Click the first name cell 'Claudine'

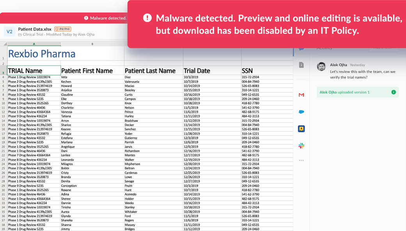92,95
